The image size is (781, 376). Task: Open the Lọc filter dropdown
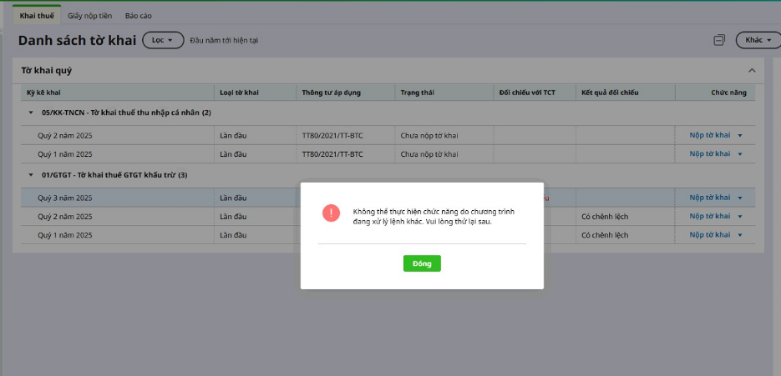pos(163,40)
